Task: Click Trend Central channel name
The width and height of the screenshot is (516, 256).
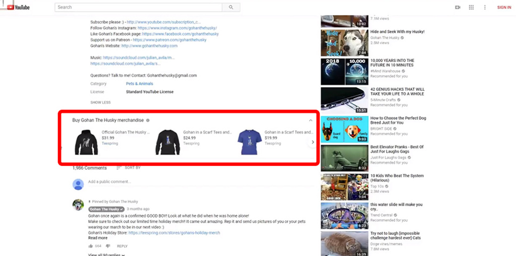Action: point(381,215)
